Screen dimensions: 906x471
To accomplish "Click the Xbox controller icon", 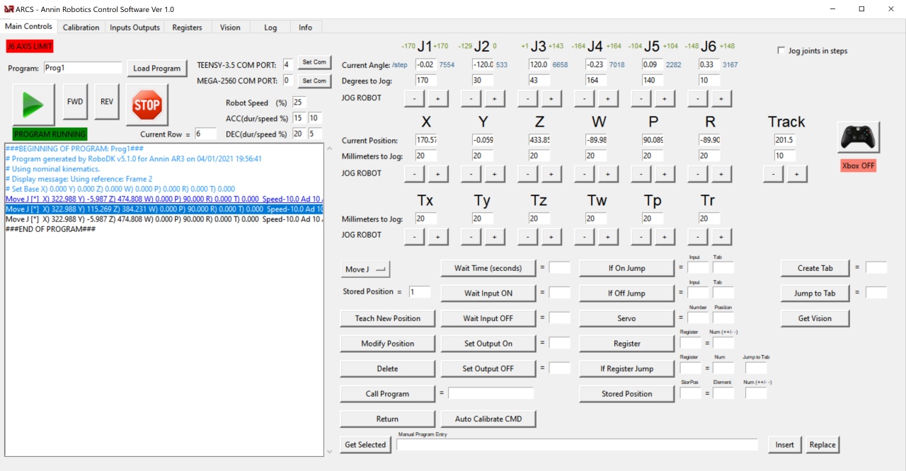I will 859,137.
